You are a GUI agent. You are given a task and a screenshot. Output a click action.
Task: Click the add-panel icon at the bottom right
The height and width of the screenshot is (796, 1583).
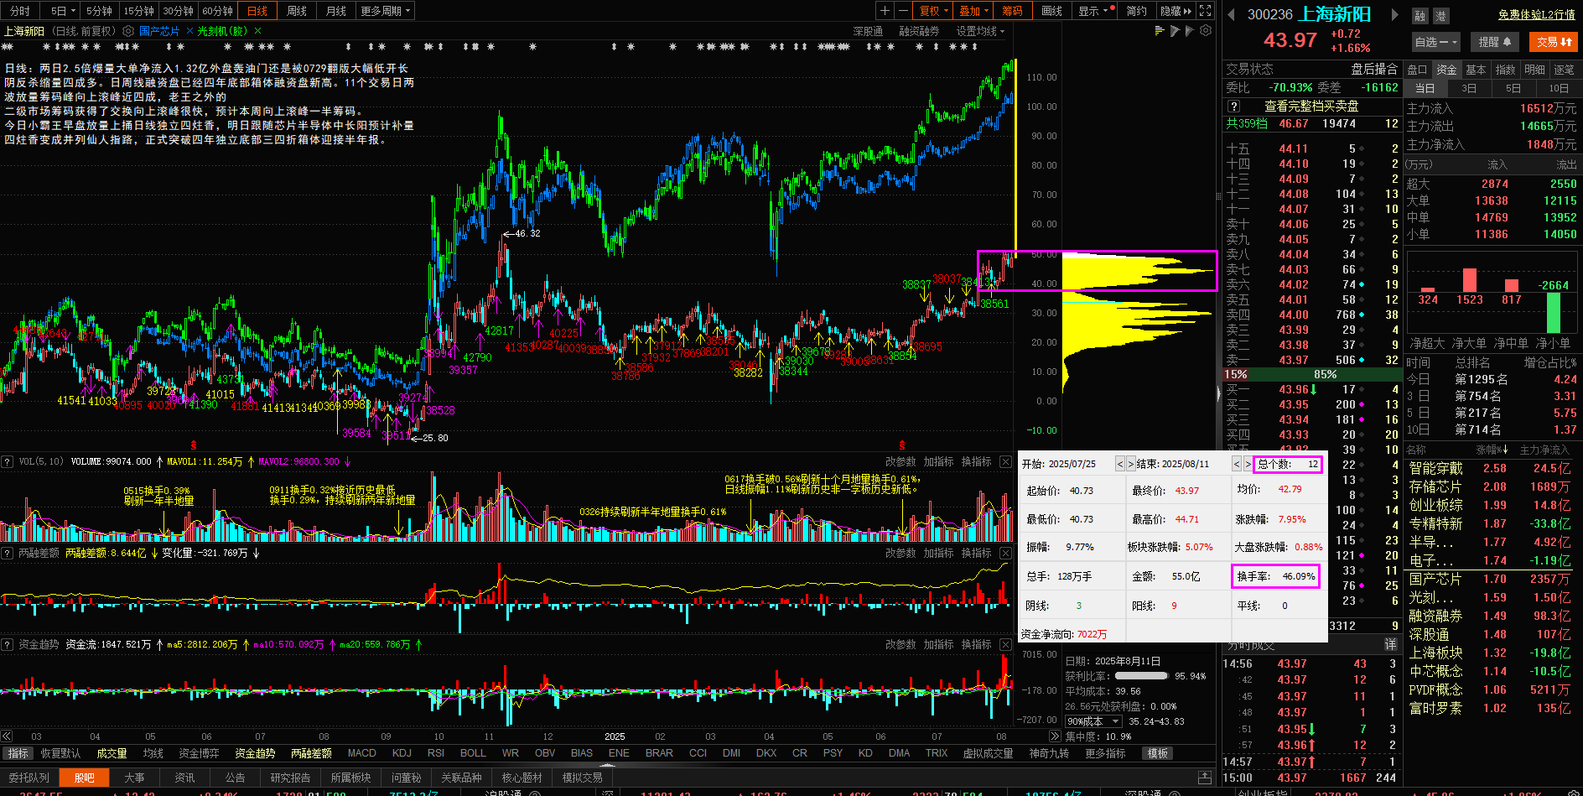point(1205,778)
